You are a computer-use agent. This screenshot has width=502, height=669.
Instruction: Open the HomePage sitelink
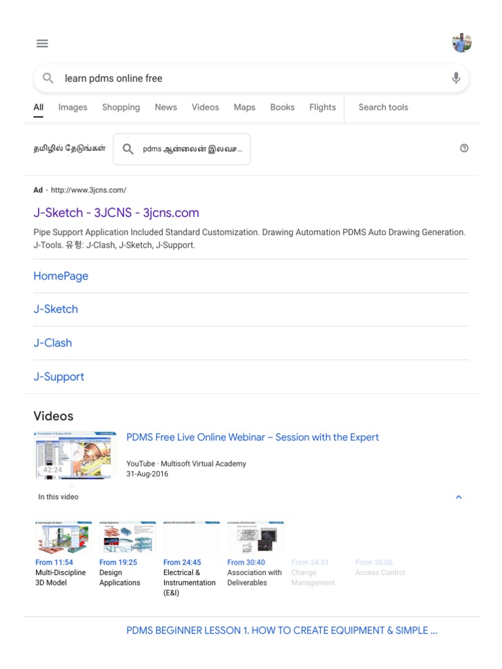[x=61, y=276]
